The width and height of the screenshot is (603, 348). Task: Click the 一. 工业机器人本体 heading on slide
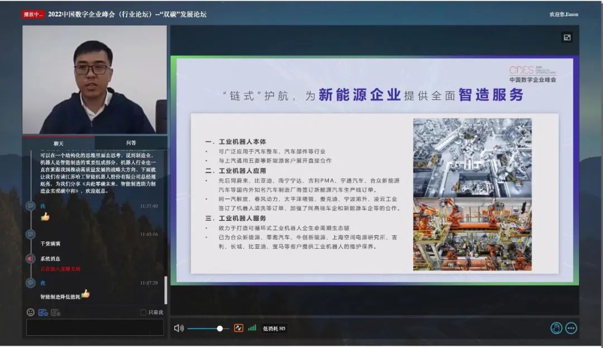click(x=236, y=142)
